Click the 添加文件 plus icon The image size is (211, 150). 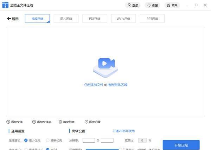click(8, 122)
